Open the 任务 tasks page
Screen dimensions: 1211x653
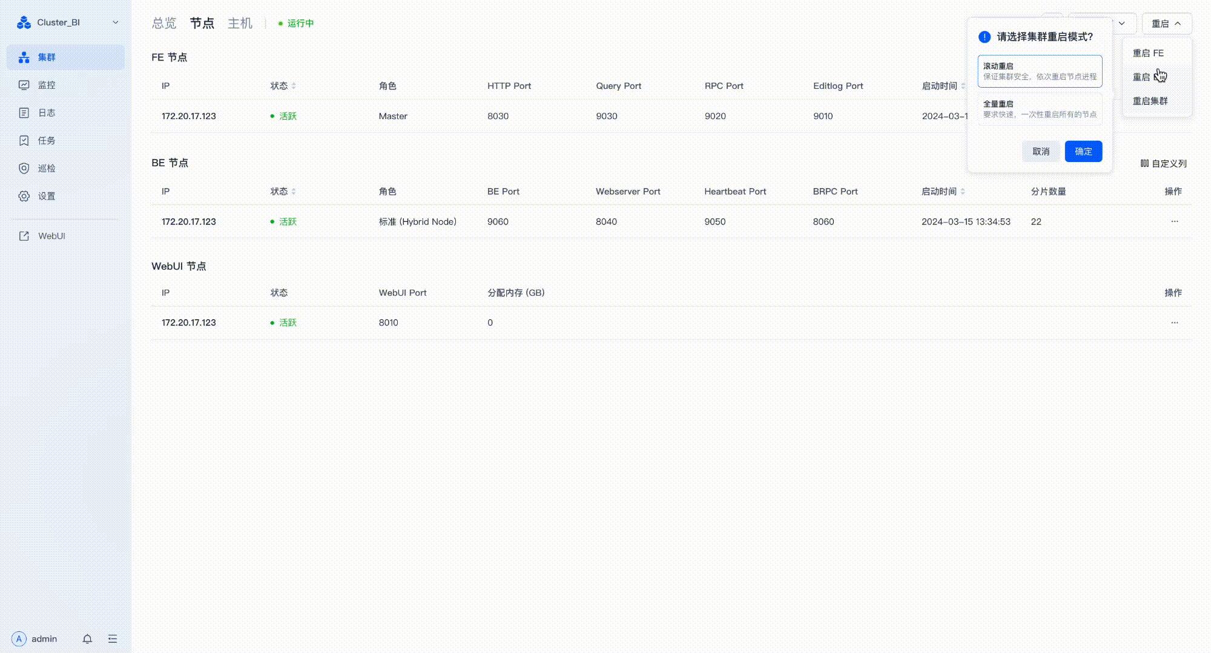65,141
